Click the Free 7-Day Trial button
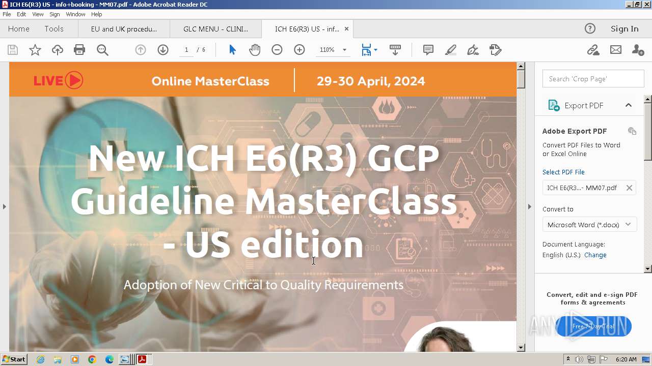The height and width of the screenshot is (366, 652). (x=594, y=326)
